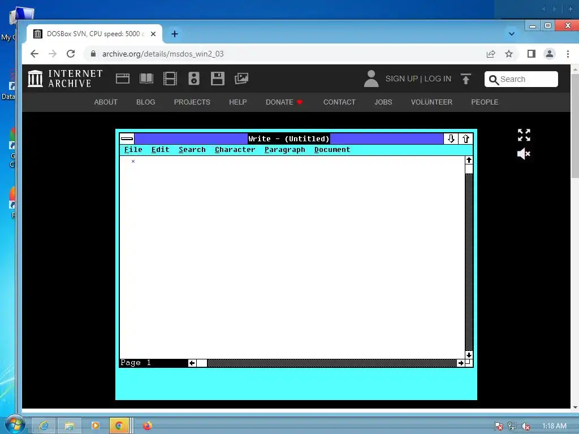Share this page icon in address bar
Viewport: 579px width, 434px height.
point(491,54)
